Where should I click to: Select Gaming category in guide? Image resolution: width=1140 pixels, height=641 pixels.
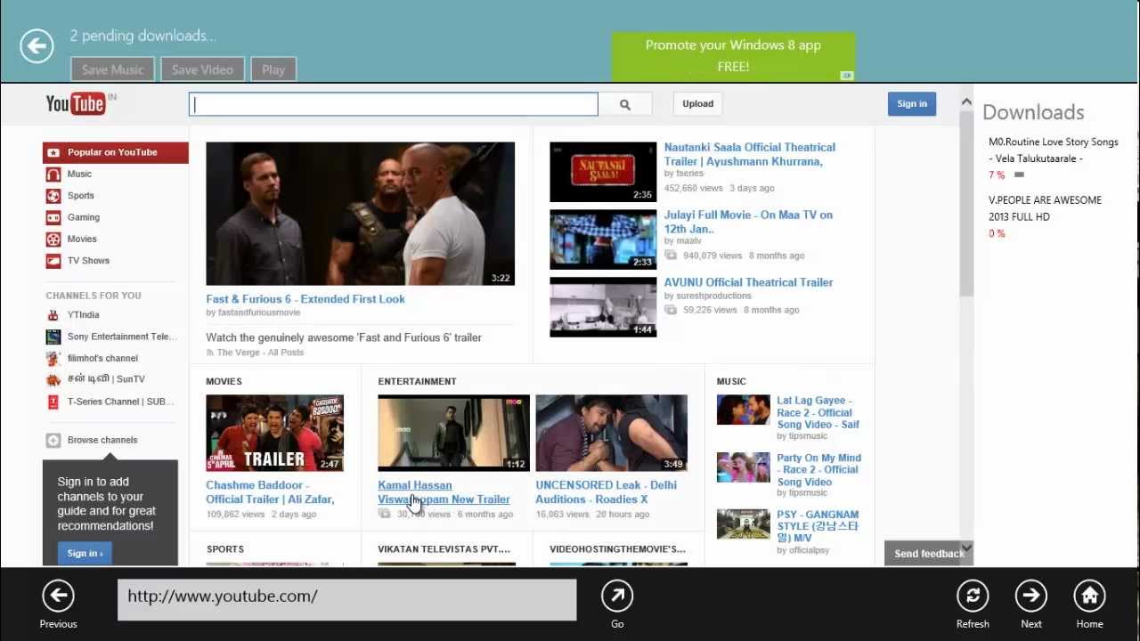[x=84, y=217]
